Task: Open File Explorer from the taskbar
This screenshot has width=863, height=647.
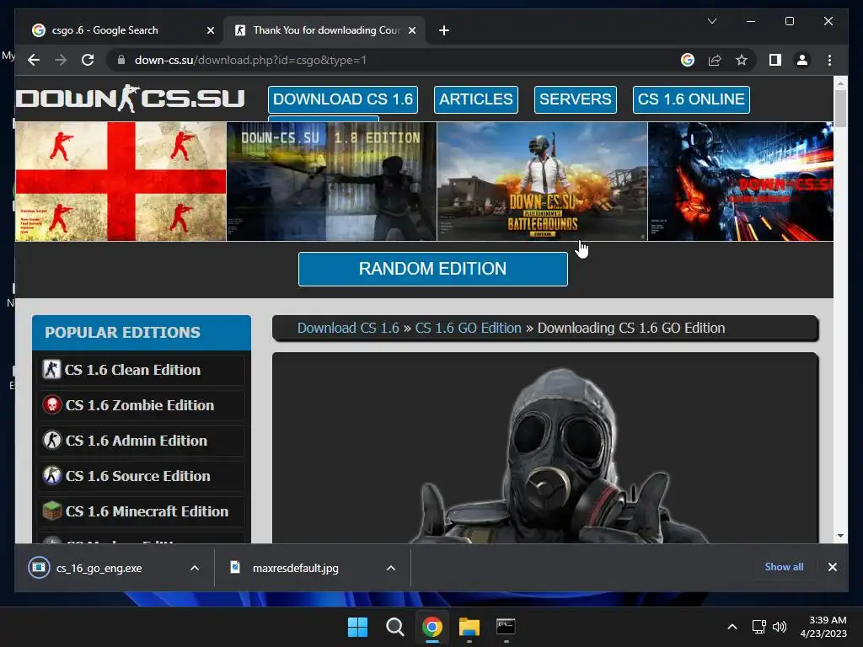Action: (469, 627)
